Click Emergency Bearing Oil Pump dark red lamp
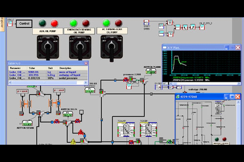 coord(86,23)
